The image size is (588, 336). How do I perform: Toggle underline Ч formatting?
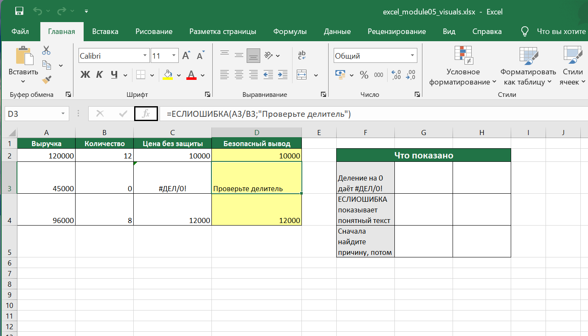[x=114, y=75]
